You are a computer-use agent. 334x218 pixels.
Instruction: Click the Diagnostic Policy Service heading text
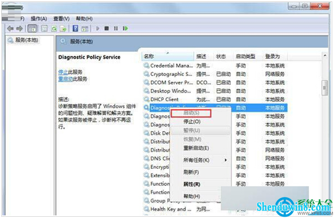pos(89,57)
